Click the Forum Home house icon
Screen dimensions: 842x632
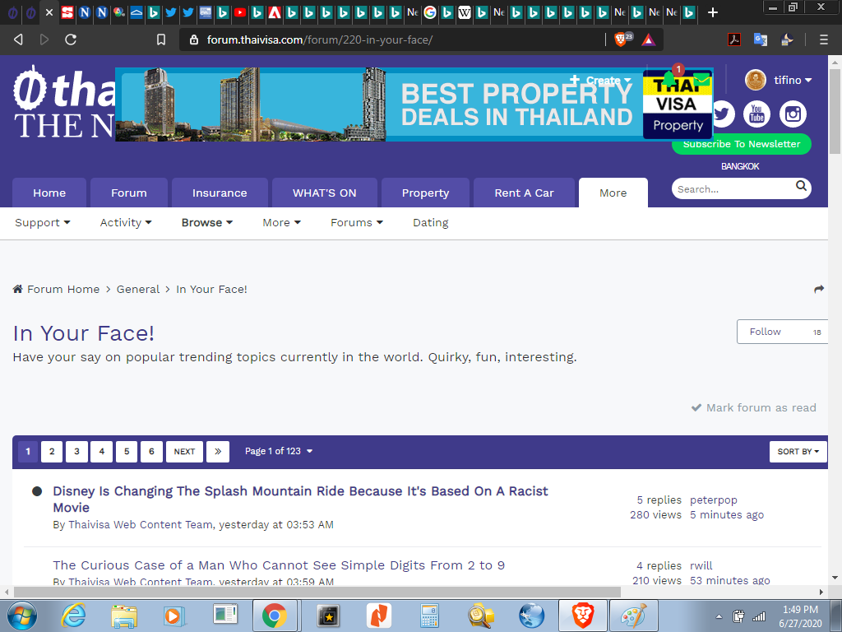18,289
